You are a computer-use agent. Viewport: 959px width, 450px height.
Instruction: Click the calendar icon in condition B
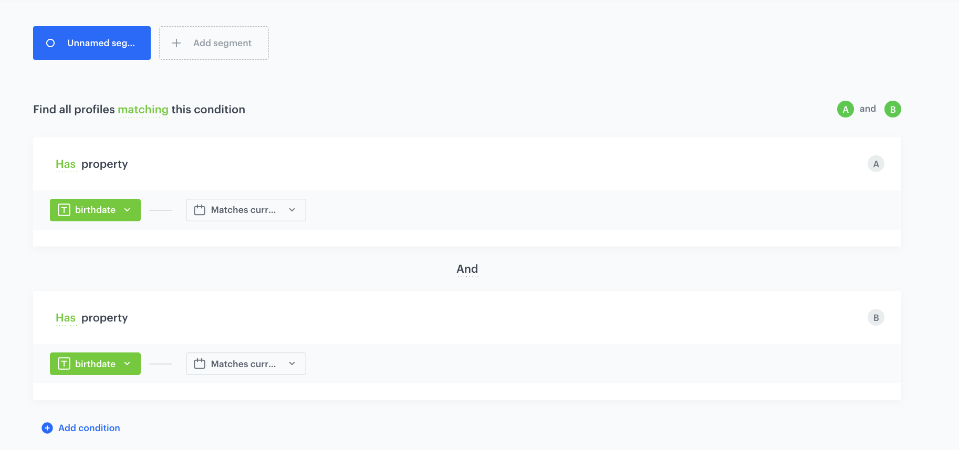pos(200,364)
